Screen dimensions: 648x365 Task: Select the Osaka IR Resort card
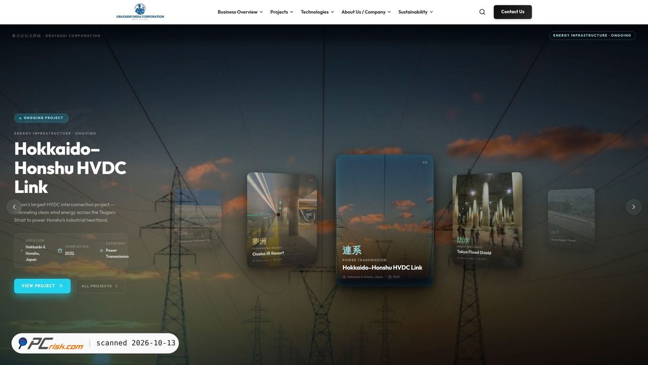pos(282,219)
